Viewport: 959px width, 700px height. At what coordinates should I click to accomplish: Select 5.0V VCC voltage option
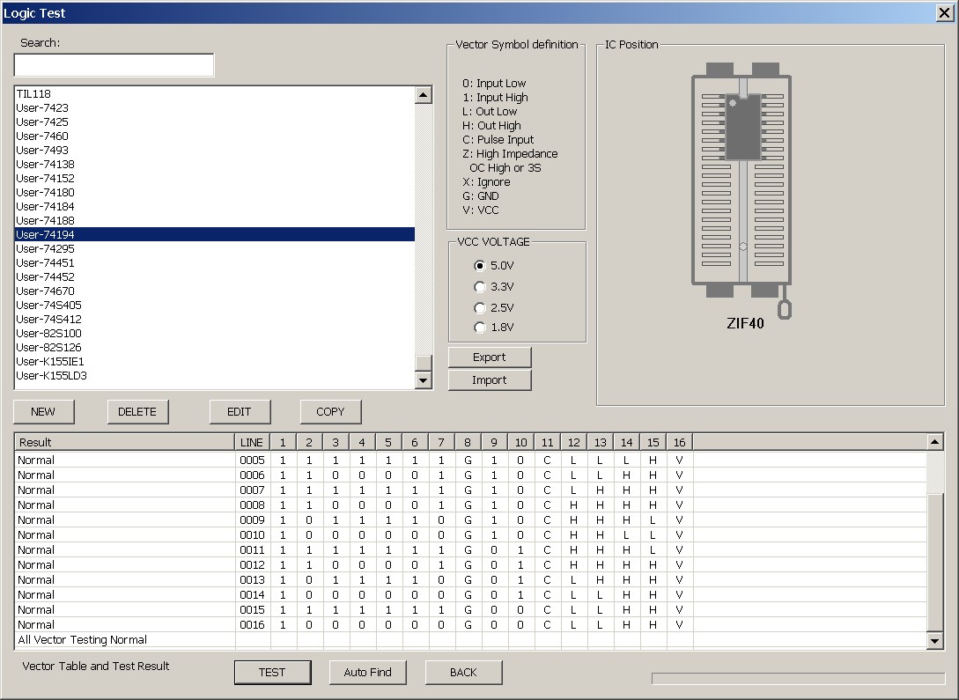480,265
